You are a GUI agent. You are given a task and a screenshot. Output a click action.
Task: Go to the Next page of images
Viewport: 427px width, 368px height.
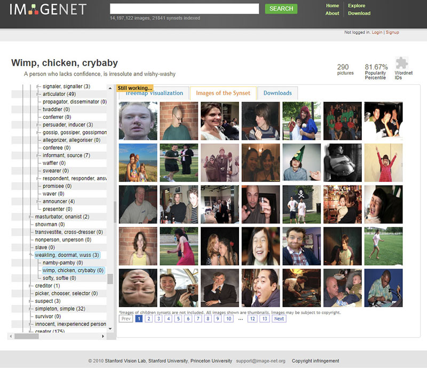pos(279,319)
